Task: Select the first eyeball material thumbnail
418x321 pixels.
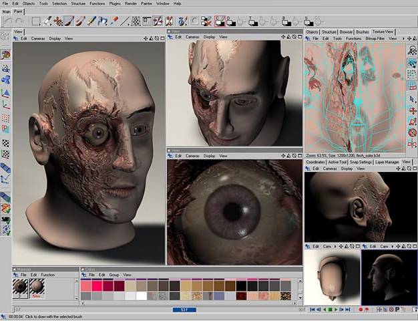Action: coord(20,288)
